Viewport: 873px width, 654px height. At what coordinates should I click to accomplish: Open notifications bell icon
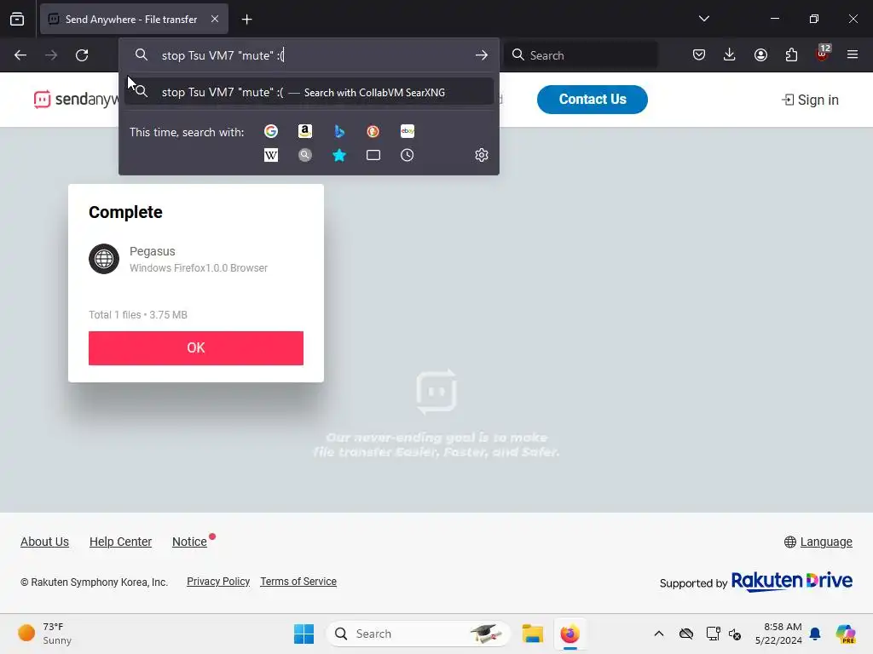pos(815,634)
